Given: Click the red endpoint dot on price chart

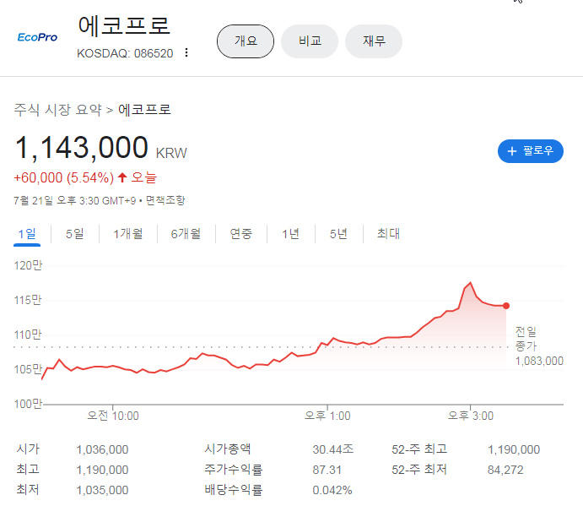Looking at the screenshot, I should pyautogui.click(x=506, y=306).
